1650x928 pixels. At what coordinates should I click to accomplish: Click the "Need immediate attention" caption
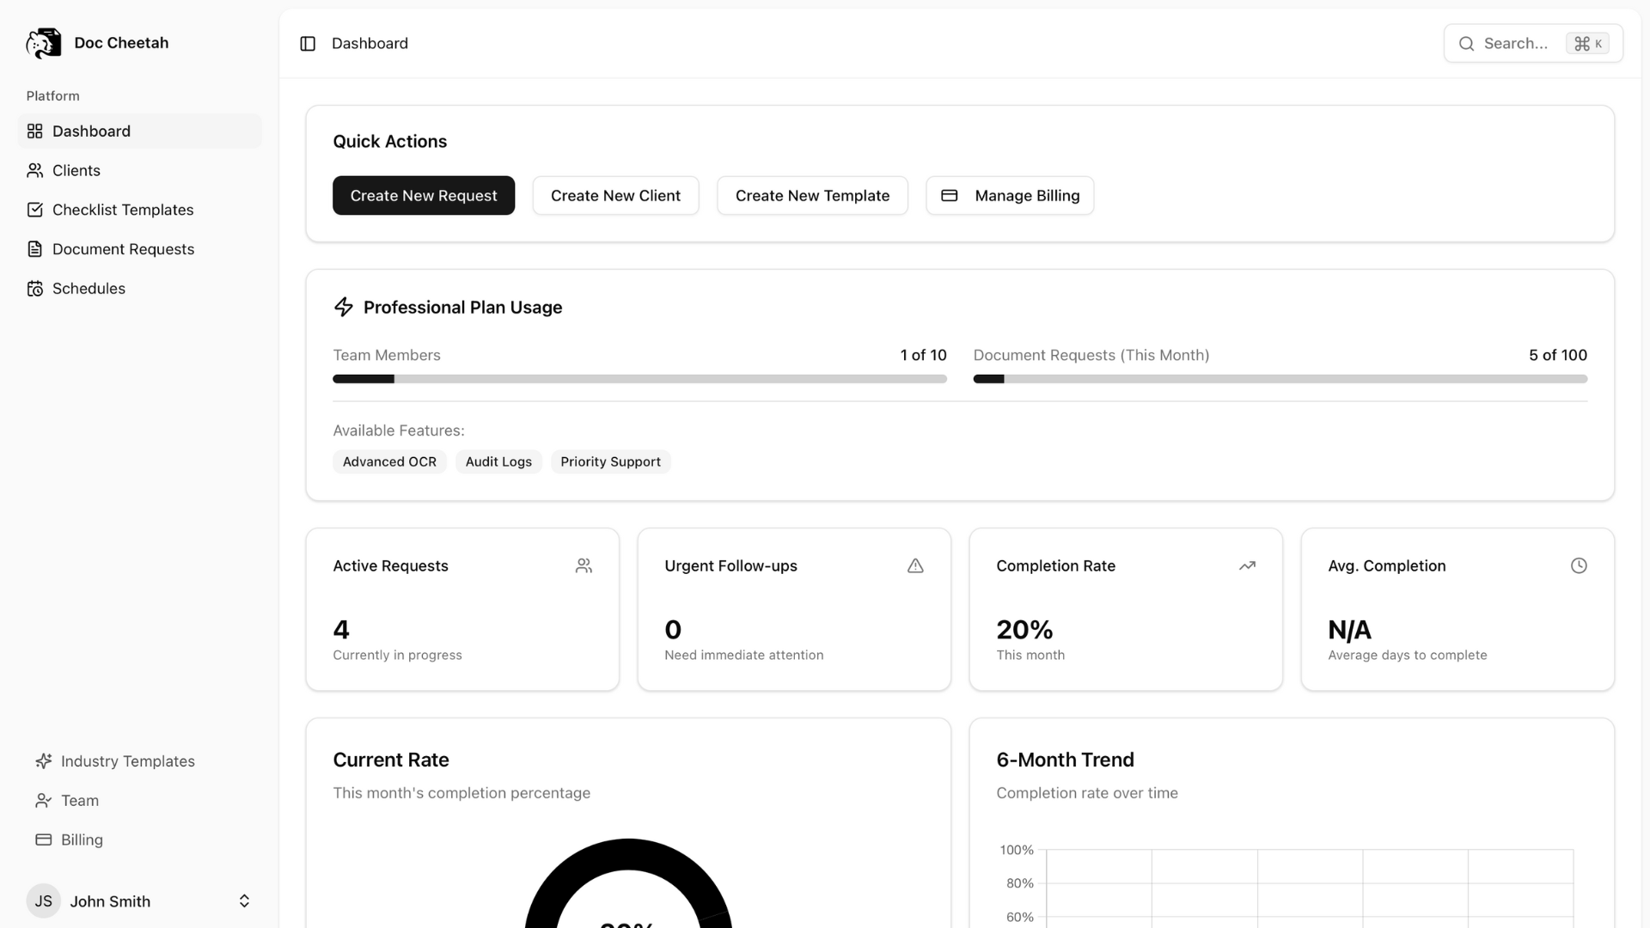pyautogui.click(x=743, y=656)
